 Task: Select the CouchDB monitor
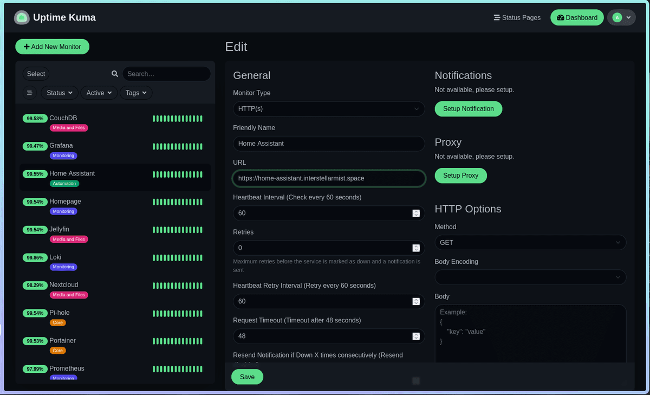[115, 122]
